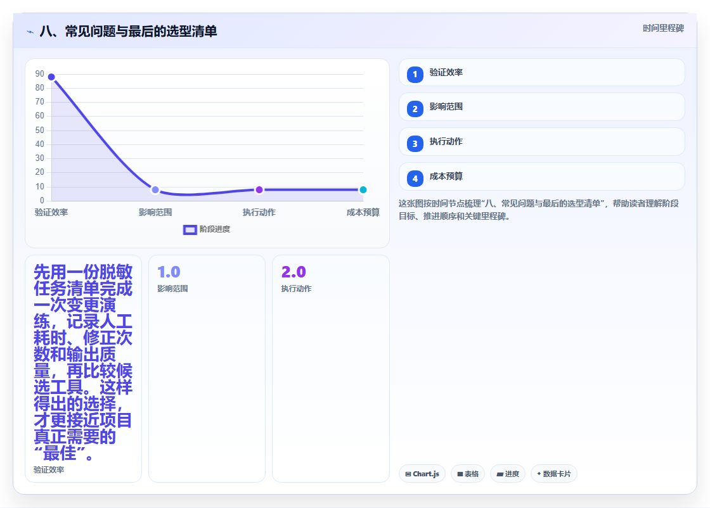Click the 50 tick on the y-axis

click(40, 130)
